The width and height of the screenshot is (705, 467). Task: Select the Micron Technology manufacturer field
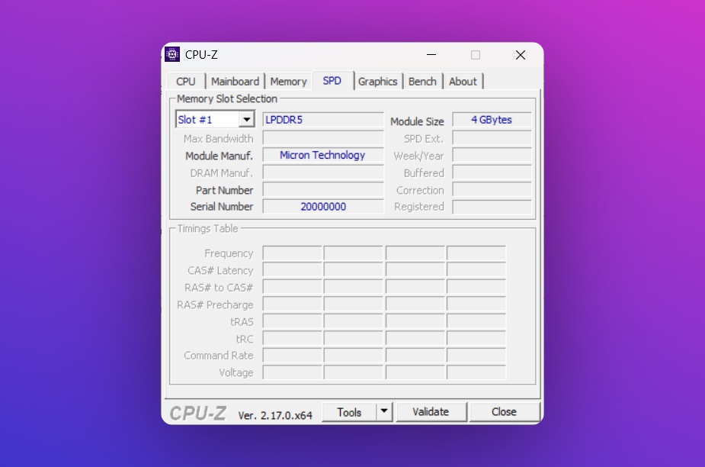(x=323, y=155)
